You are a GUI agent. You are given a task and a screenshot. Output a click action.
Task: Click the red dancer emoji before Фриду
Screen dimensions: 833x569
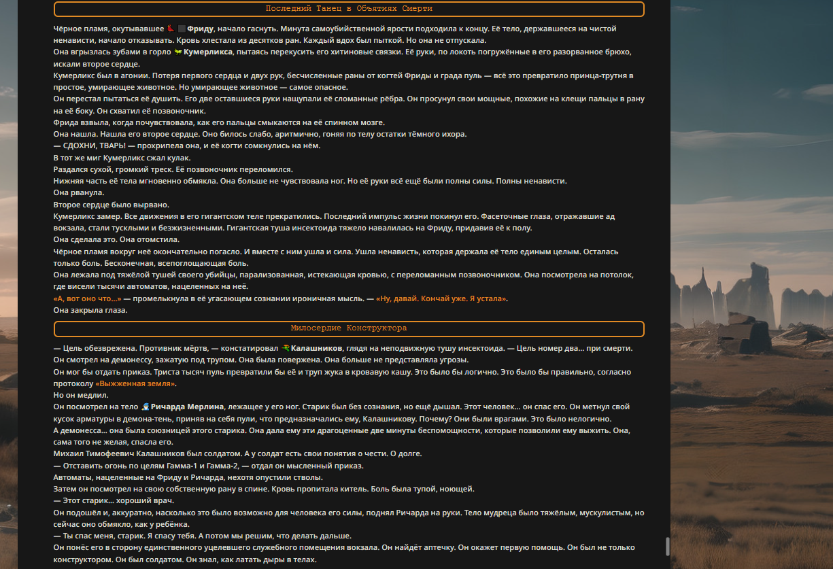[x=170, y=29]
